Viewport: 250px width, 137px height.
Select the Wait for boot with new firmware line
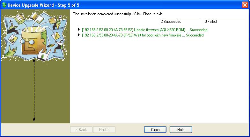[x=143, y=35]
